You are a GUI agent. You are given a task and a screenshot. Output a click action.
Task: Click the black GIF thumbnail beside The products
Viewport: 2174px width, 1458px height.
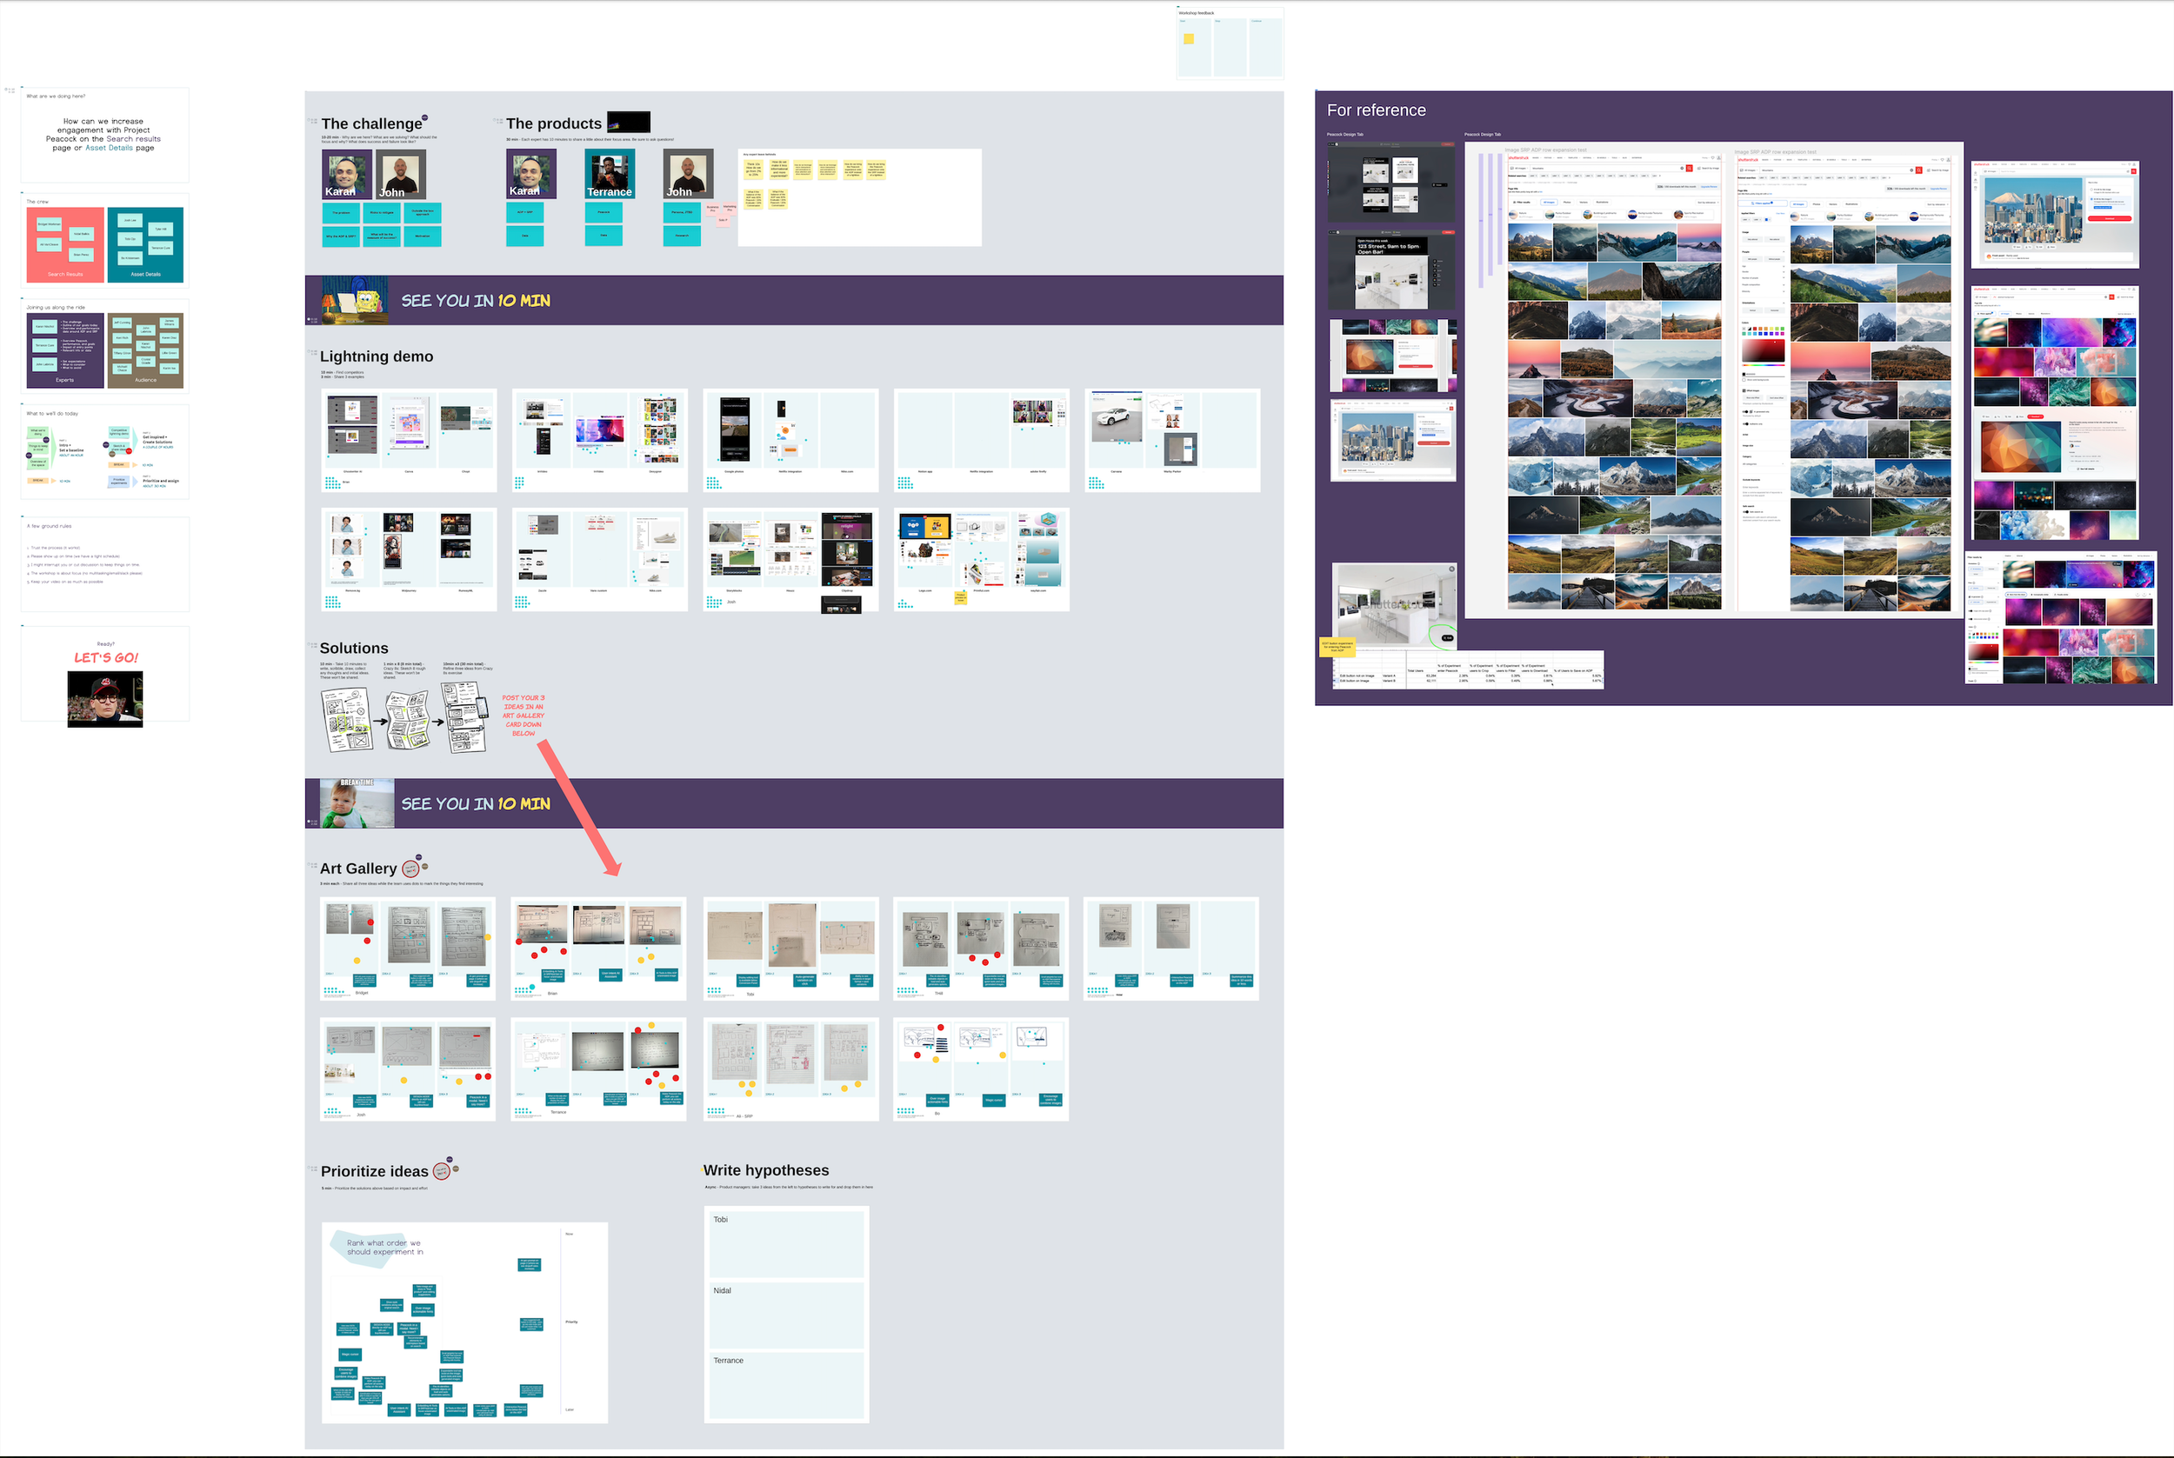point(629,122)
